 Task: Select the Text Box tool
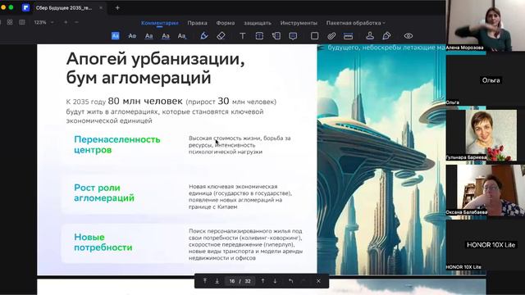(x=259, y=36)
